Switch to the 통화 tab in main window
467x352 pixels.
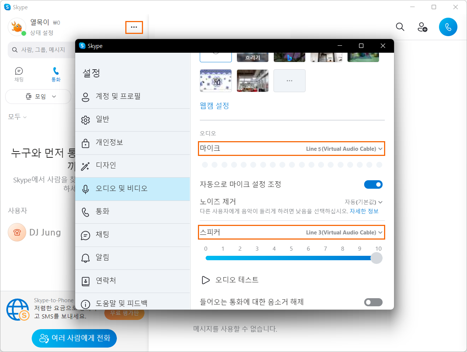click(x=56, y=74)
